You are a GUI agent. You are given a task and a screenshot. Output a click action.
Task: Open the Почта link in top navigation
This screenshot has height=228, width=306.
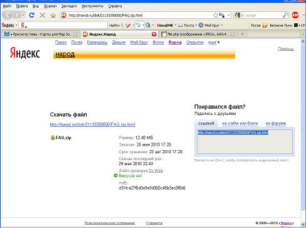(77, 42)
